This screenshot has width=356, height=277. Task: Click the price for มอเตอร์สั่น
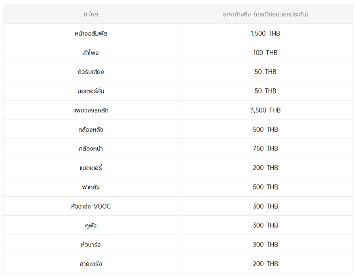point(265,91)
